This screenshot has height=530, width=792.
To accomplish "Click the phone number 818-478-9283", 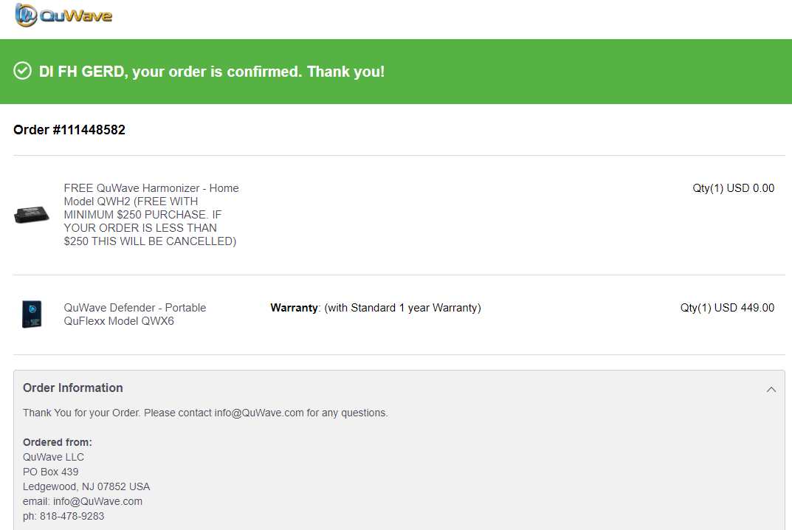I will click(x=72, y=516).
